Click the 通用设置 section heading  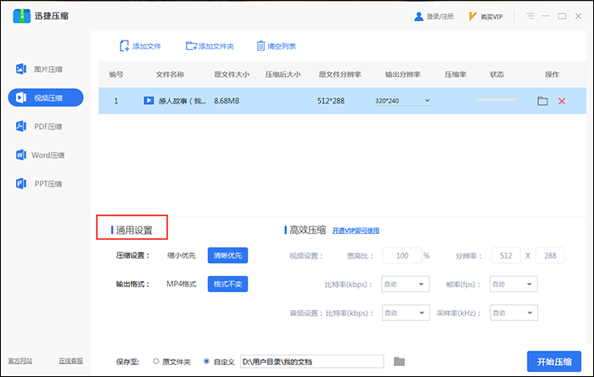pyautogui.click(x=134, y=230)
